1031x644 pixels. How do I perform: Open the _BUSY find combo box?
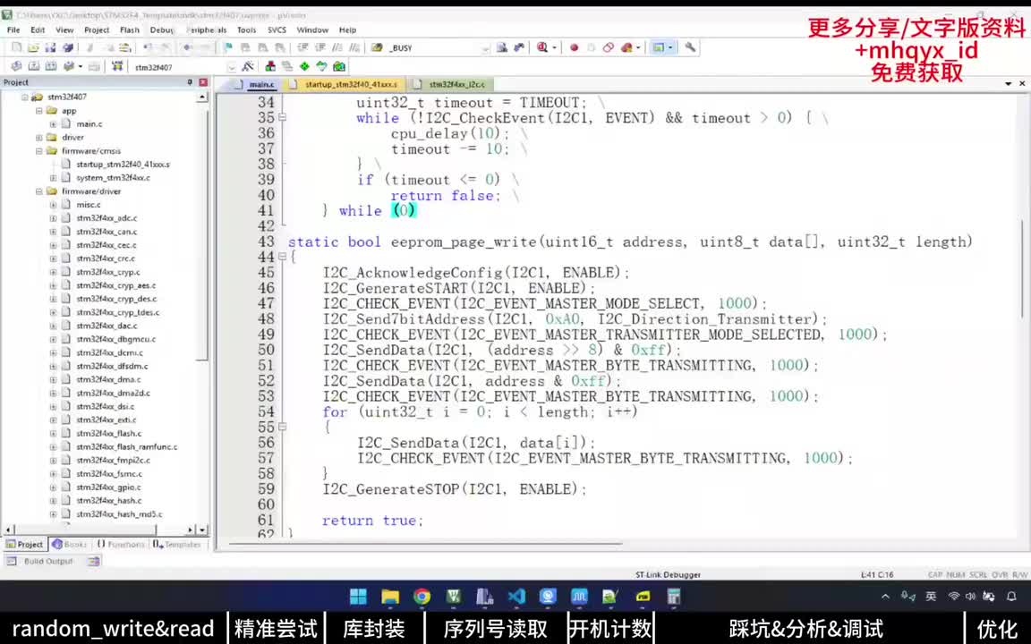coord(438,48)
